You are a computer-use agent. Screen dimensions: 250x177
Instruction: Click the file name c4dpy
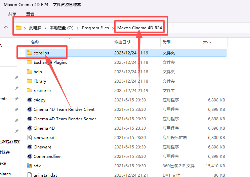click(40, 100)
